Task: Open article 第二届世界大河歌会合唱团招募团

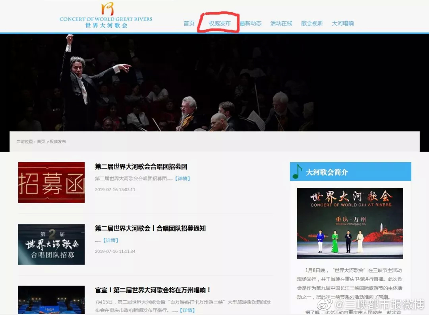Action: point(141,167)
